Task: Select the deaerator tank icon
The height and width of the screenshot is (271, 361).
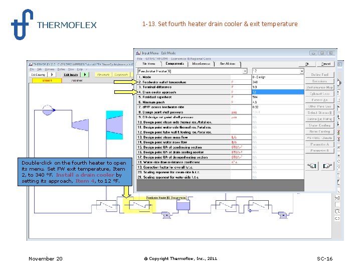Action: pyautogui.click(x=184, y=205)
